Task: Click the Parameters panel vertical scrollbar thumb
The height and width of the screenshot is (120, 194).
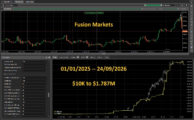Action: point(48,95)
